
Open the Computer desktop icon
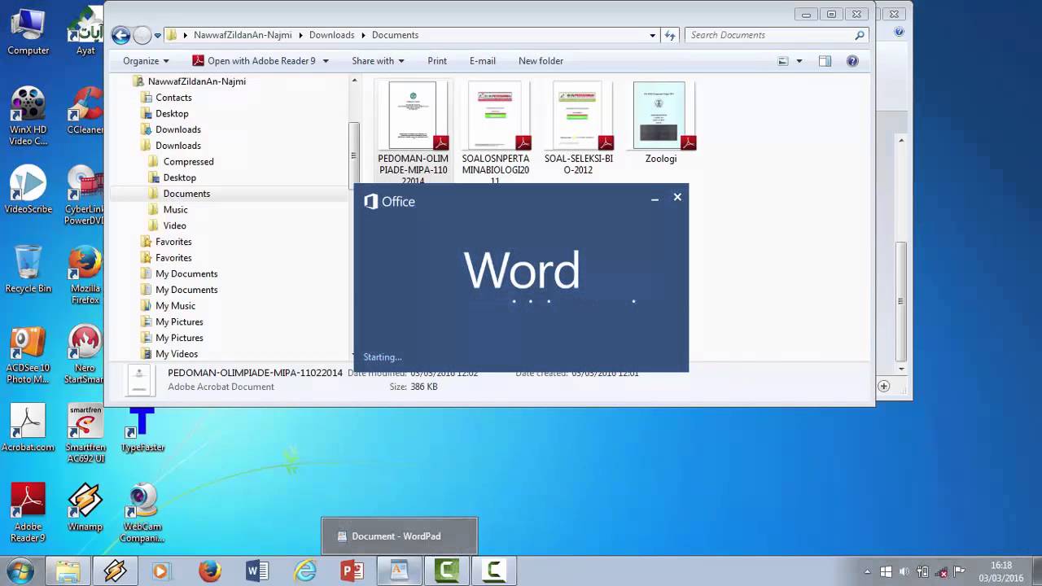pyautogui.click(x=28, y=33)
